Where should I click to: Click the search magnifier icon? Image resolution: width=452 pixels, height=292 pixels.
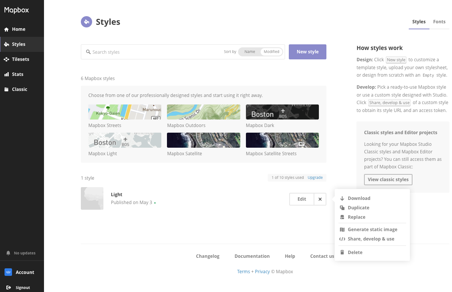pos(88,52)
